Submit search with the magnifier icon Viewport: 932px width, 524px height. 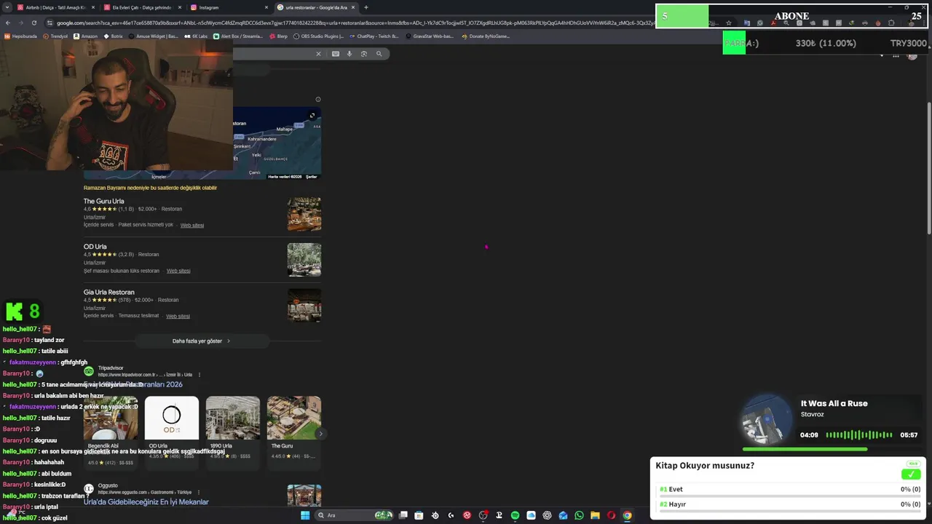click(x=379, y=54)
